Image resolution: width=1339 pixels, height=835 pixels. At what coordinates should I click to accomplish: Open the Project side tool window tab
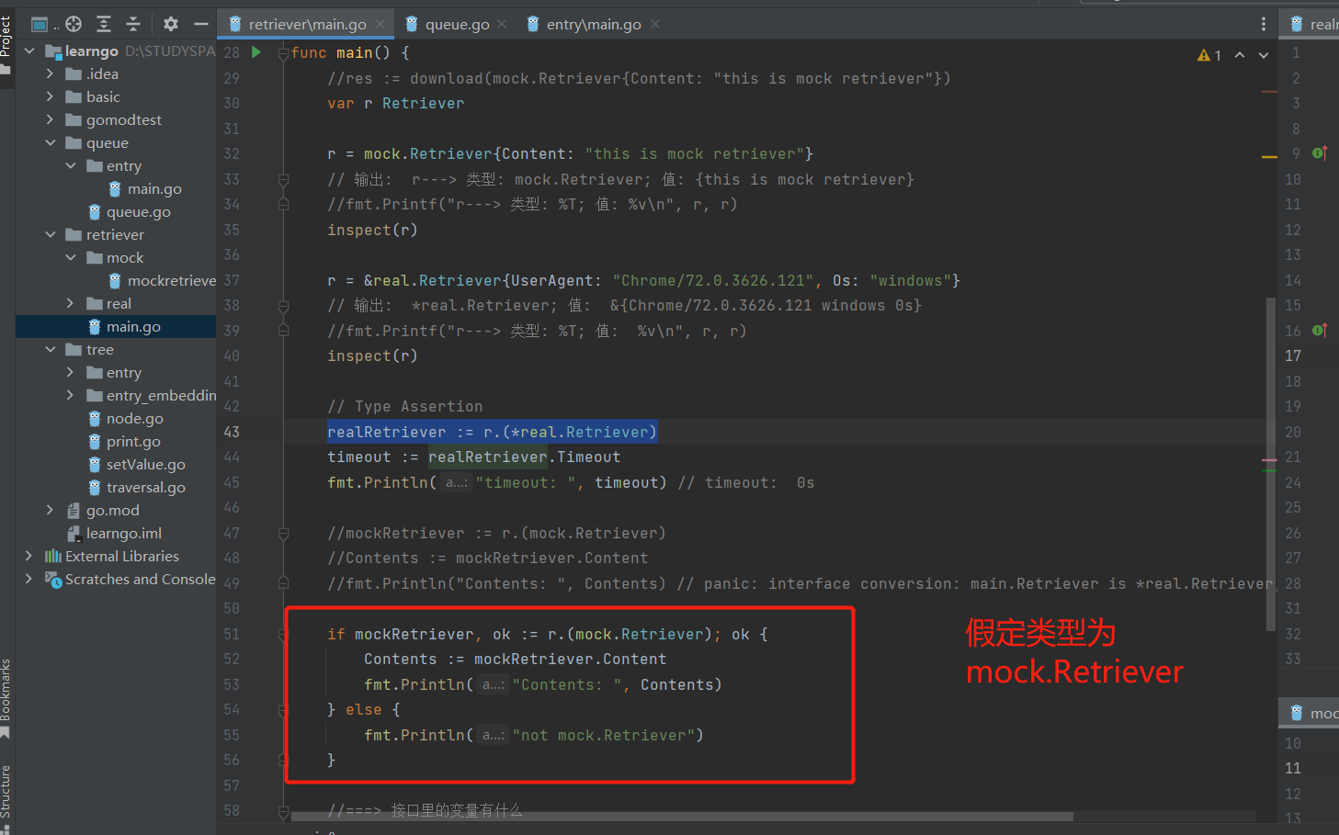[x=6, y=44]
